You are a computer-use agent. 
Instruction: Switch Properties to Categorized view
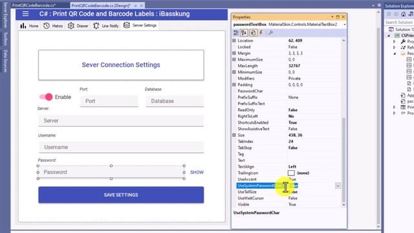236,32
